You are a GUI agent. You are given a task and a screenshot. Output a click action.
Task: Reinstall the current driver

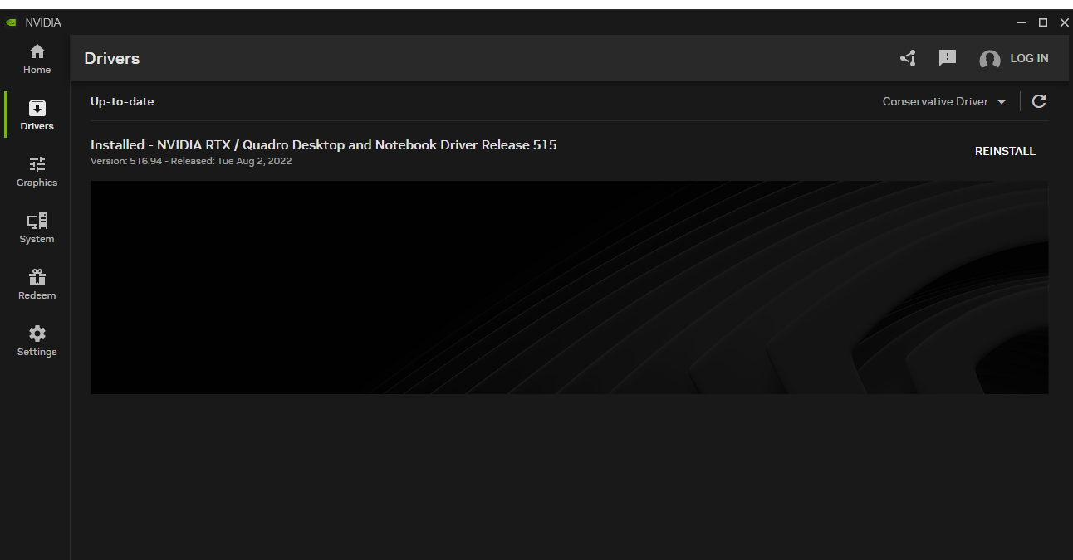pos(1005,151)
